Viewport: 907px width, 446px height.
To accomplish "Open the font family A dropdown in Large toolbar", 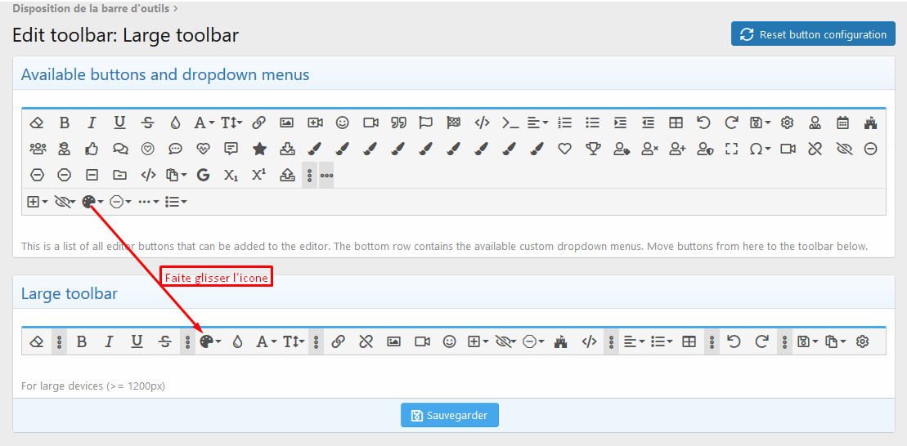I will [x=266, y=342].
